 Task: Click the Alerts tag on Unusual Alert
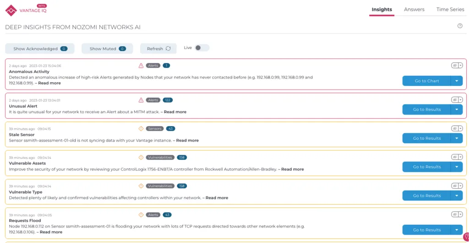[x=153, y=100]
